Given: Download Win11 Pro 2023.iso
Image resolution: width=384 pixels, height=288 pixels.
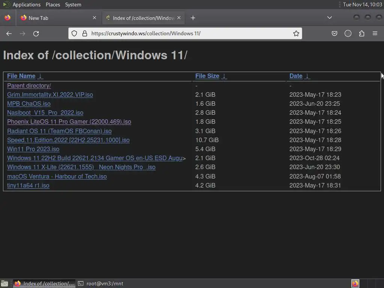Looking at the screenshot, I should tap(33, 149).
